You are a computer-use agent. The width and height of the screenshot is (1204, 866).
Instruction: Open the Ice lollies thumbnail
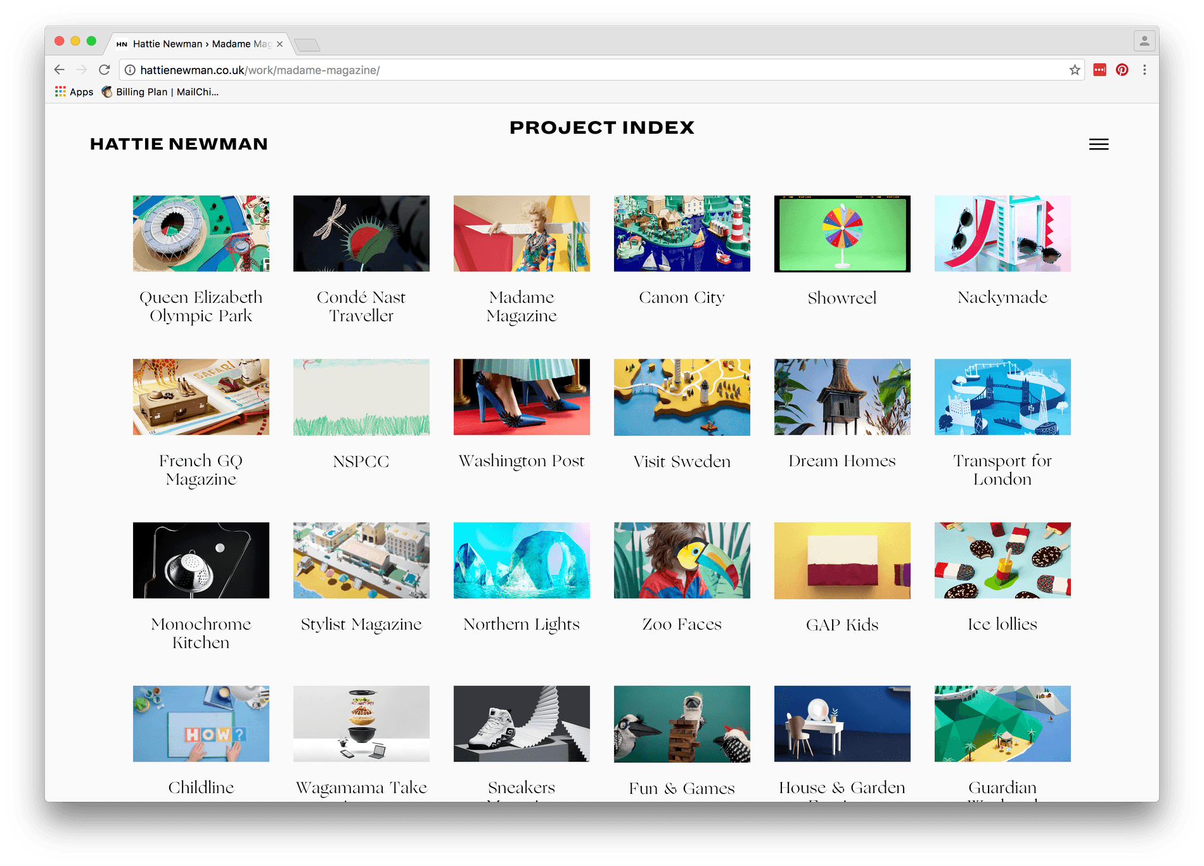point(1002,560)
